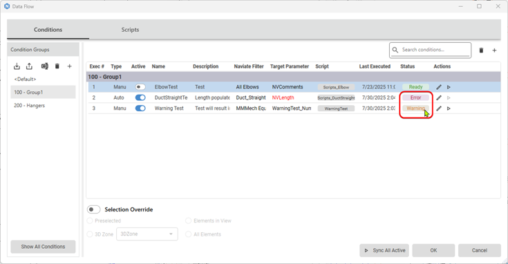Viewport: 508px width, 264px height.
Task: Edit the ElbowTest condition with pencil icon
Action: [439, 87]
